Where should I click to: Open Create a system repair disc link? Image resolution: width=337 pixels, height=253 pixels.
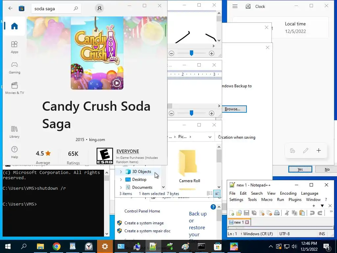tap(147, 231)
